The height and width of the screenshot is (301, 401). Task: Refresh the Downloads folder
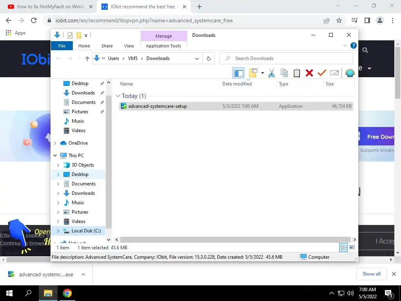[209, 59]
